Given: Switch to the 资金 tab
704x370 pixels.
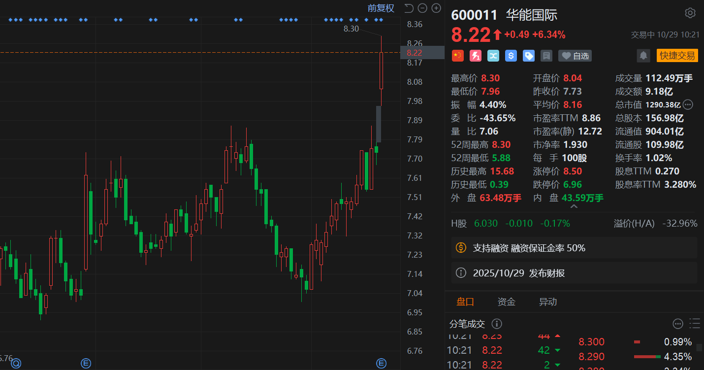Looking at the screenshot, I should [507, 302].
